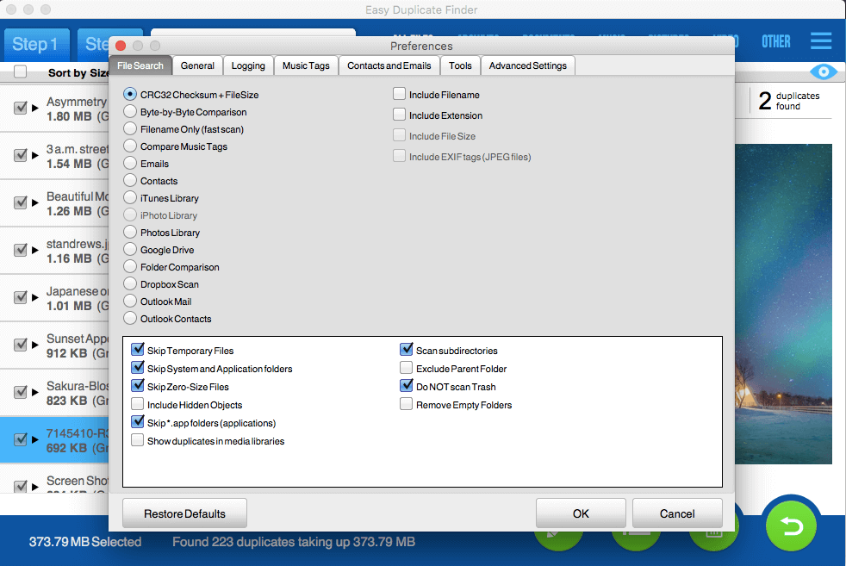846x566 pixels.
Task: Go to Step 1 in main window
Action: 35,44
